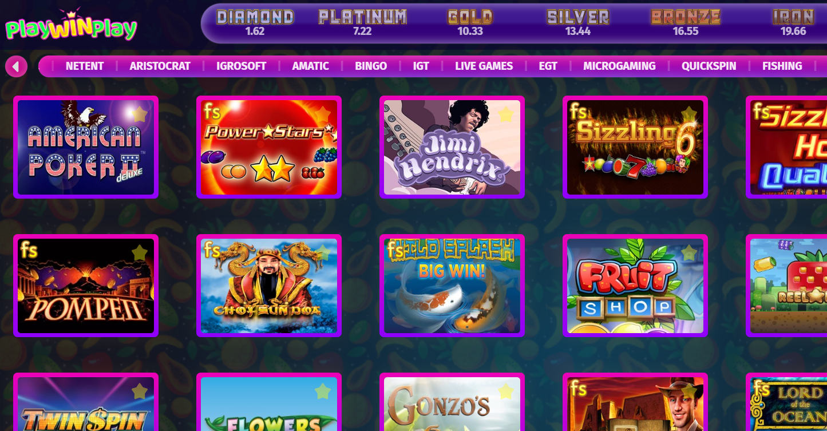Toggle favorite star on American Poker II
The image size is (827, 431).
pyautogui.click(x=140, y=114)
